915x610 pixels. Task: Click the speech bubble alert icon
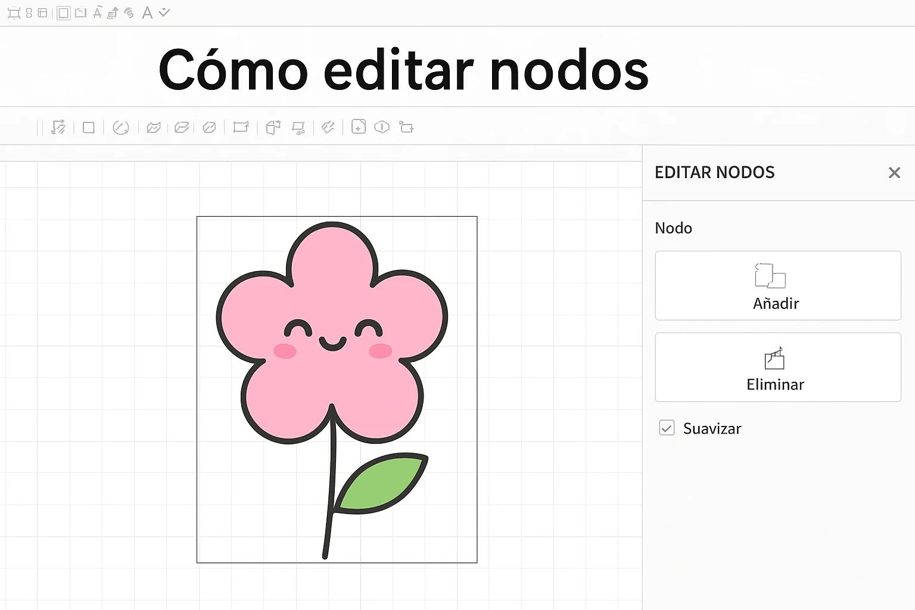[x=382, y=127]
